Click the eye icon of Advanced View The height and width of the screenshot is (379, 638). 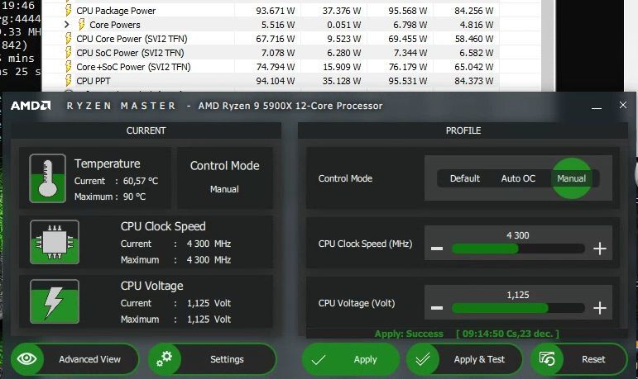click(x=26, y=358)
